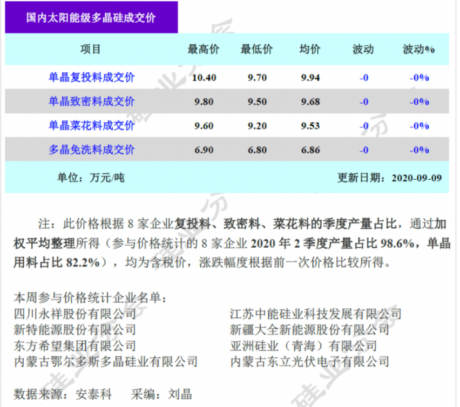Image resolution: width=460 pixels, height=407 pixels.
Task: Open the 单晶复投料成交价 link
Action: [x=91, y=78]
